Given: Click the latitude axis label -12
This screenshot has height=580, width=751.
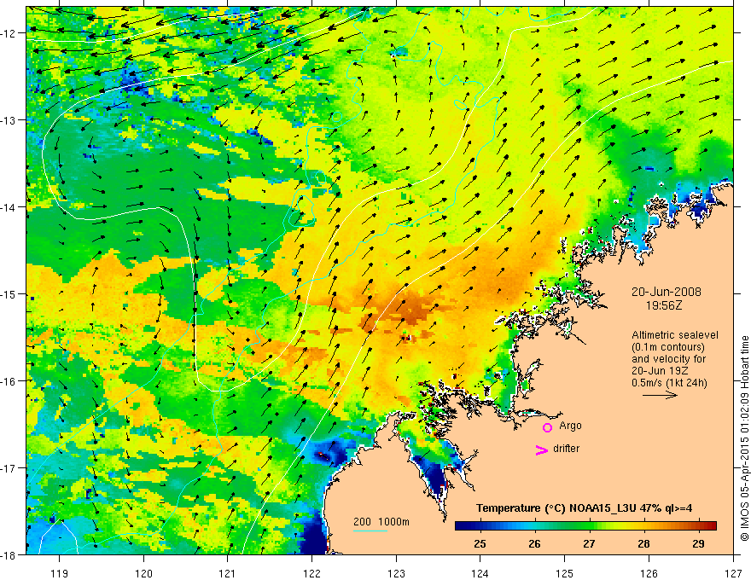Looking at the screenshot, I should click(9, 33).
